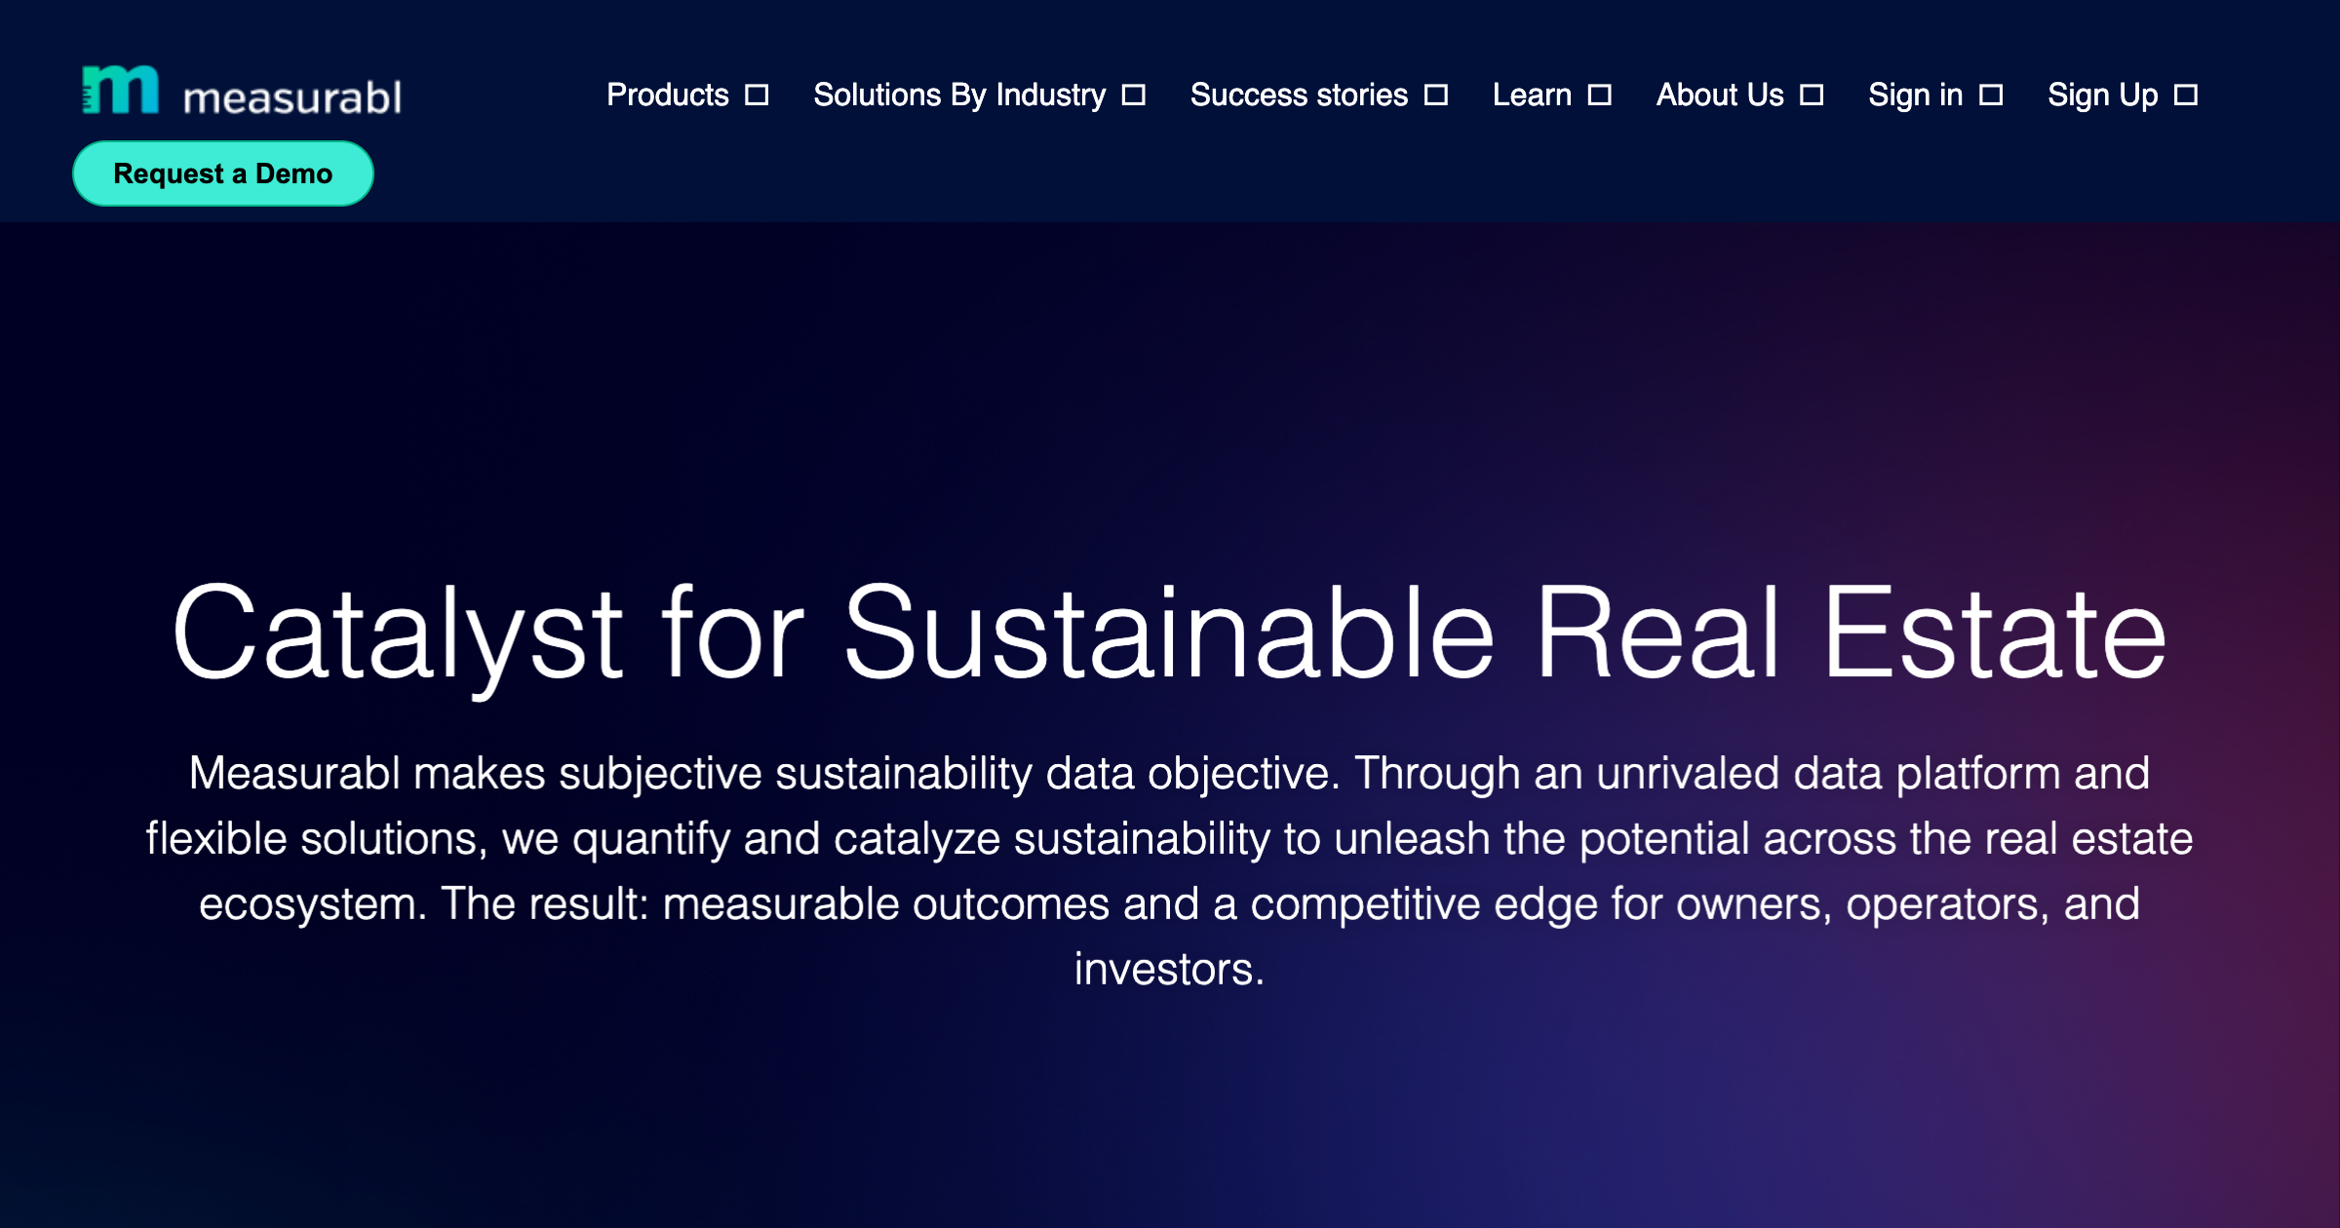Click the arrow box beside Sign in

tap(1991, 95)
